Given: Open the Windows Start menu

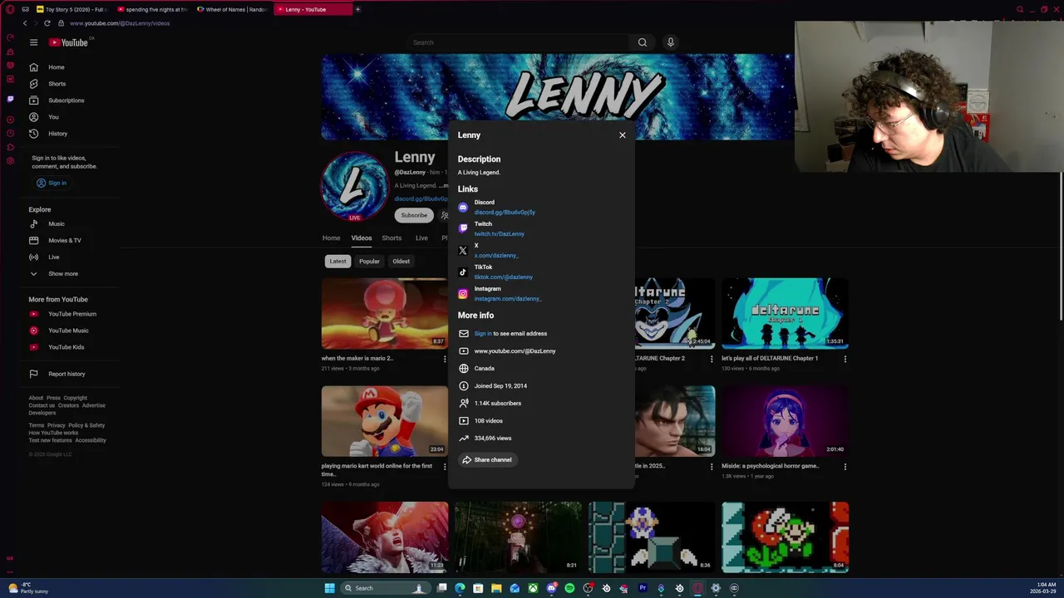Looking at the screenshot, I should [330, 588].
